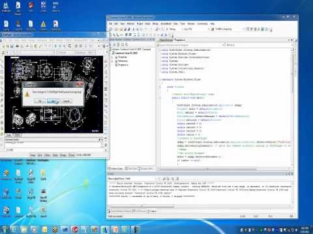Image resolution: width=313 pixels, height=234 pixels.
Task: Open Windows Explorer folder icon on taskbar
Action: point(24,229)
